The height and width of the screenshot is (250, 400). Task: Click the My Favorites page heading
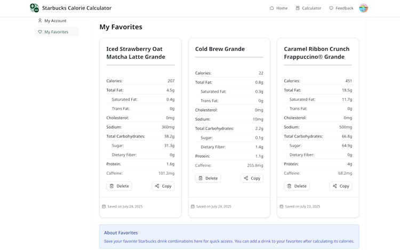(x=121, y=27)
